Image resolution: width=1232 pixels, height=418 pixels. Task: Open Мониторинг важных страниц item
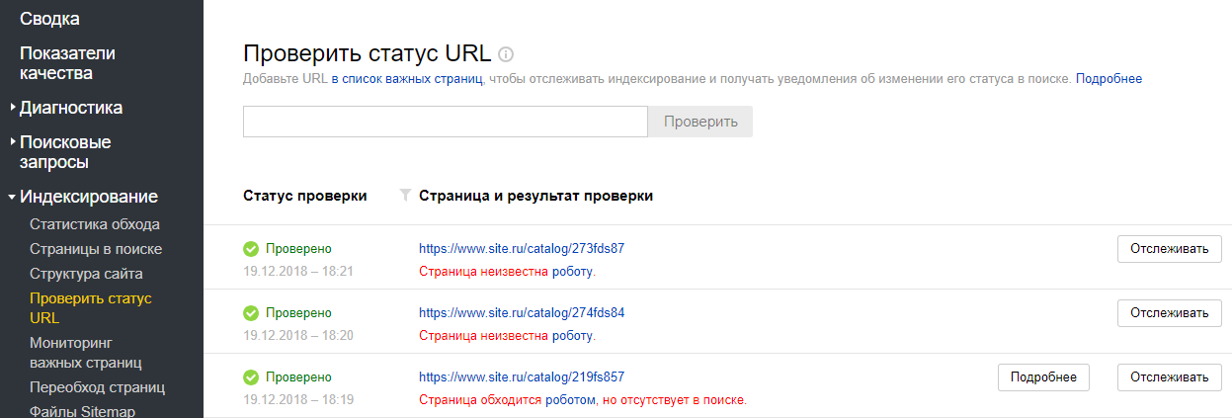tap(86, 353)
